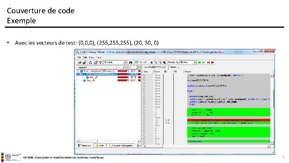Viewport: 289px width, 163px height.
Task: Click the green double-left browse arrow
Action: tap(199, 62)
